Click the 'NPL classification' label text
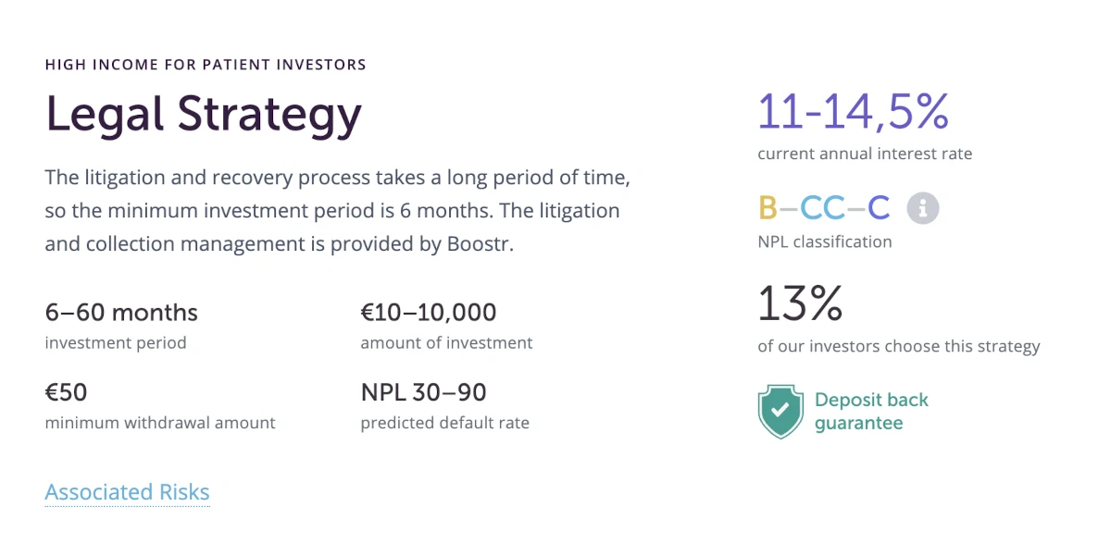 (825, 241)
